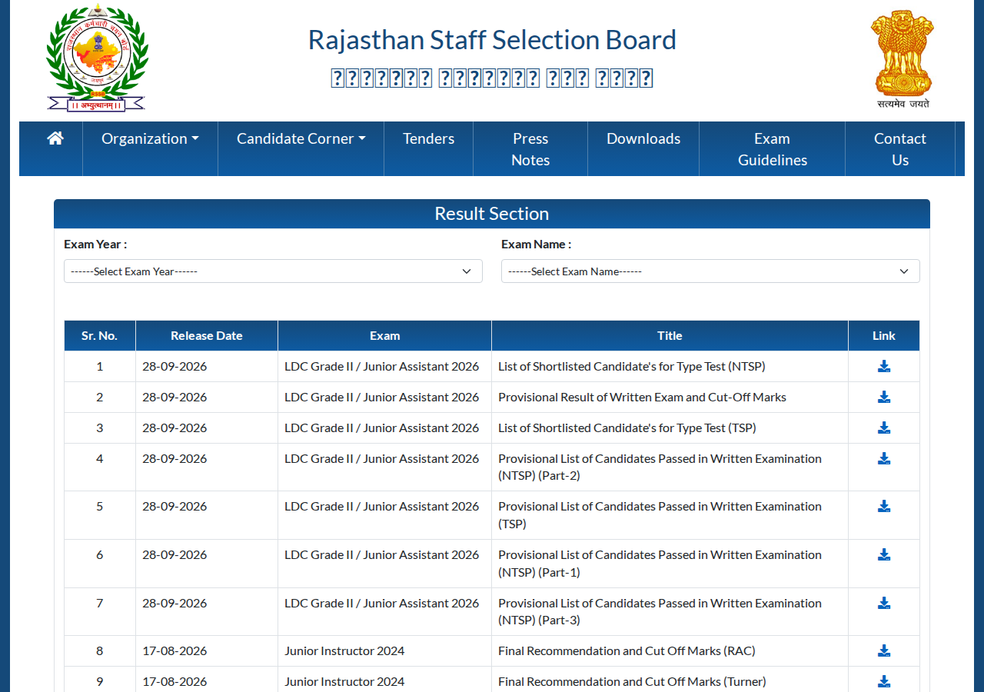The image size is (984, 692).
Task: Download the Written Examination (NTSP) (Part-1) list
Action: click(884, 554)
